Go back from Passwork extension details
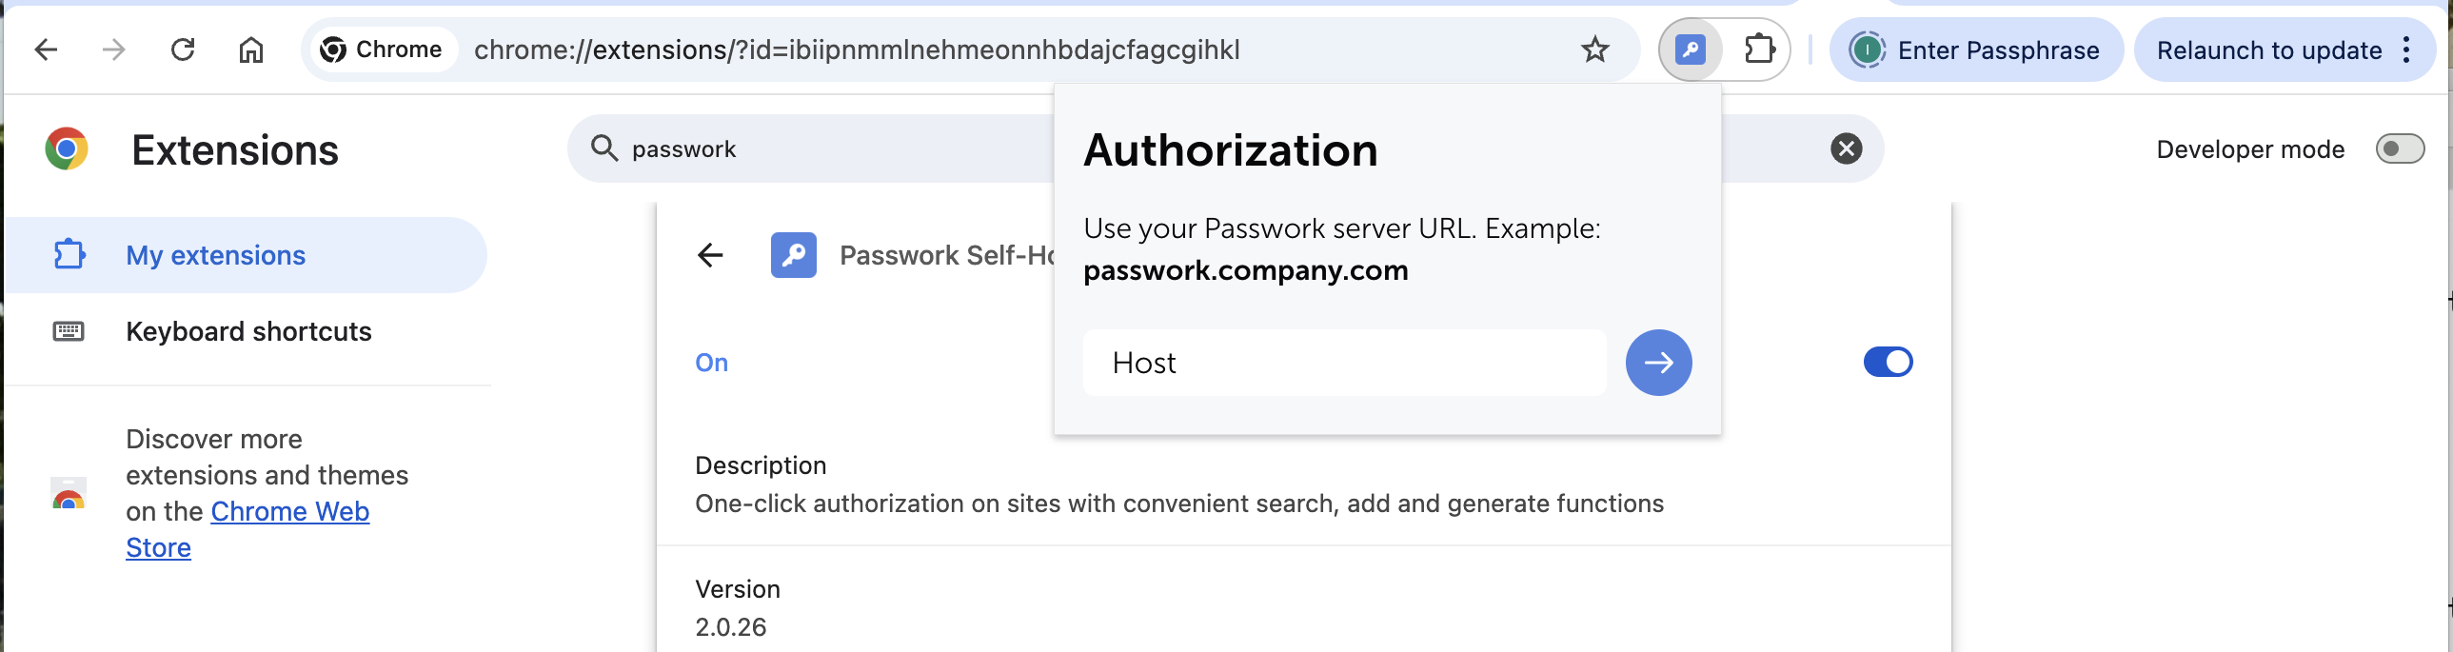 710,255
